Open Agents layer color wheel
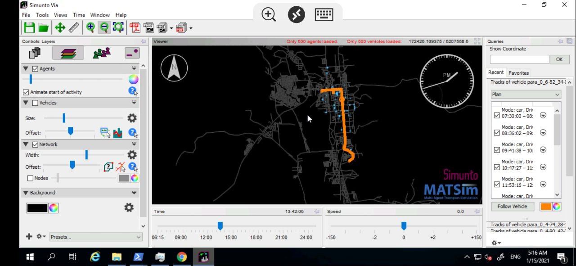The width and height of the screenshot is (576, 266). pyautogui.click(x=133, y=79)
